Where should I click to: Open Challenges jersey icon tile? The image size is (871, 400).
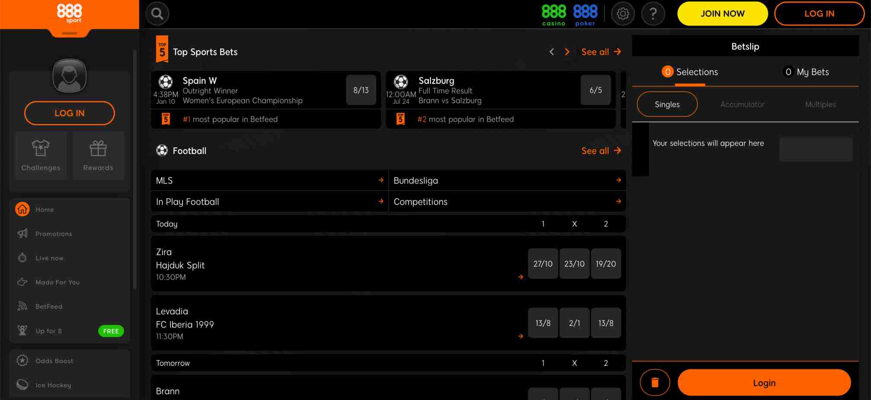coord(41,156)
